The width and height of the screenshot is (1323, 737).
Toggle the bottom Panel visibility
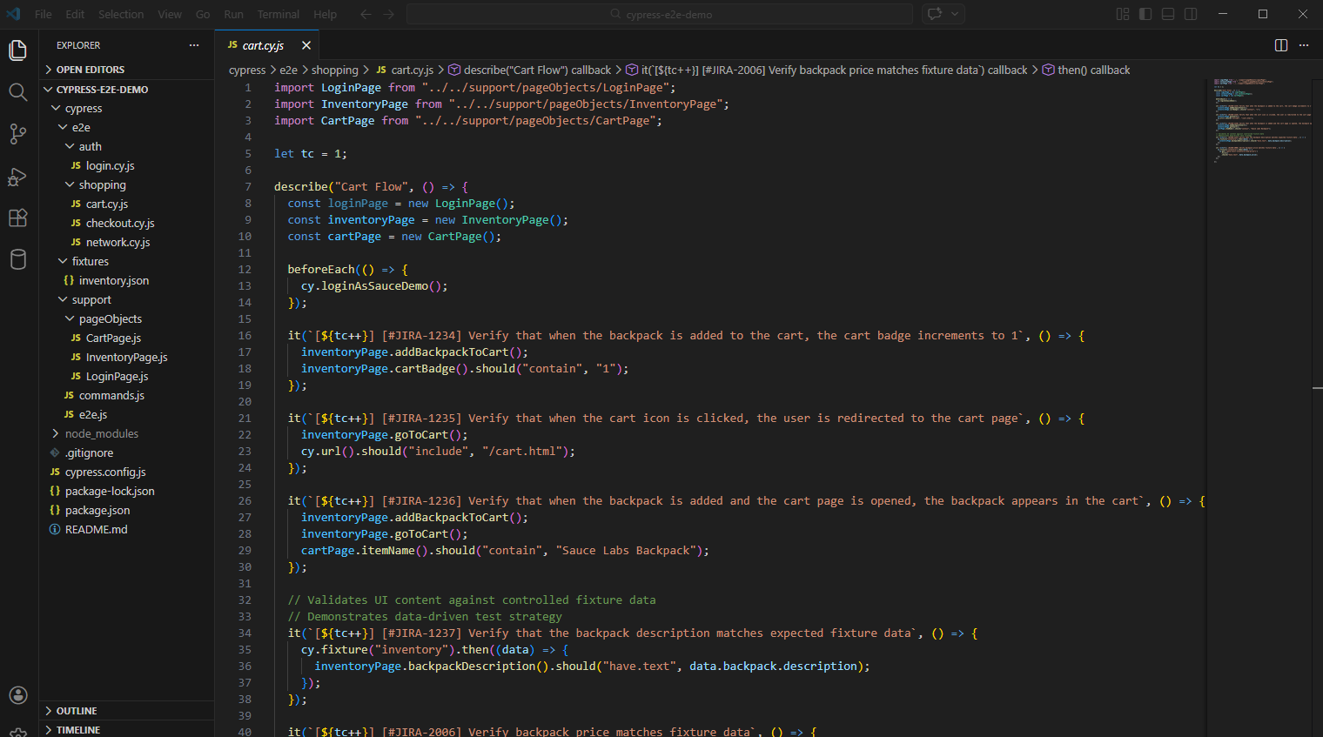[x=1167, y=14]
